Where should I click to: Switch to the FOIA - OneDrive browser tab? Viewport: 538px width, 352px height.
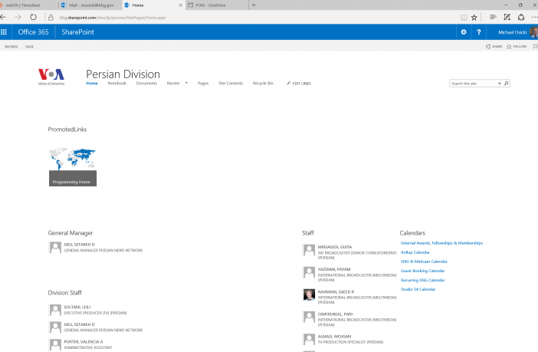[x=217, y=5]
